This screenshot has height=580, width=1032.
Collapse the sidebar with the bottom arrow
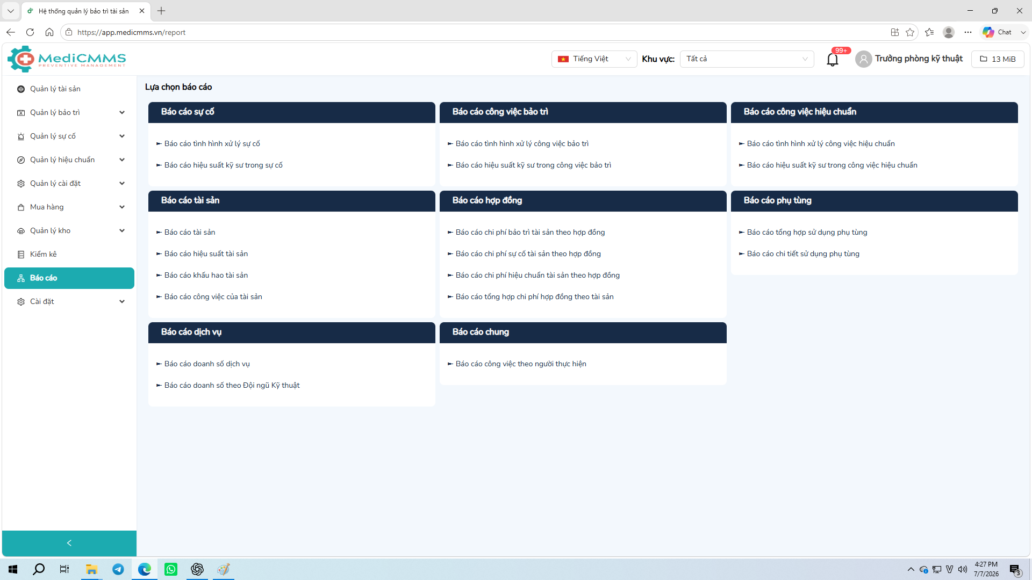(69, 543)
